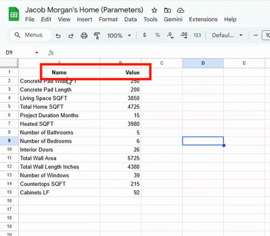This screenshot has height=236, width=270.
Task: Select the Number of Windows cell
Action: point(59,175)
